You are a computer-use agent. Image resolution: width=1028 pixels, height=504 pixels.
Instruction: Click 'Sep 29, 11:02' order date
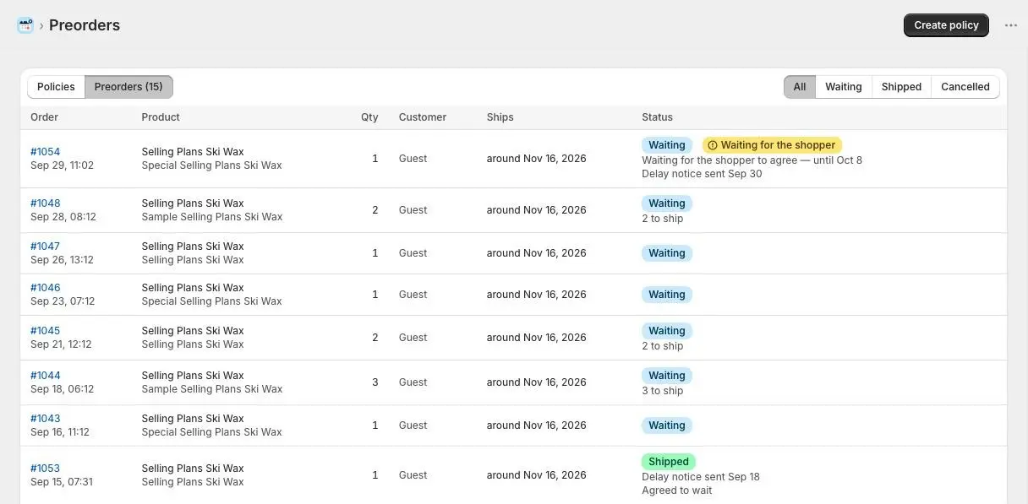tap(63, 165)
